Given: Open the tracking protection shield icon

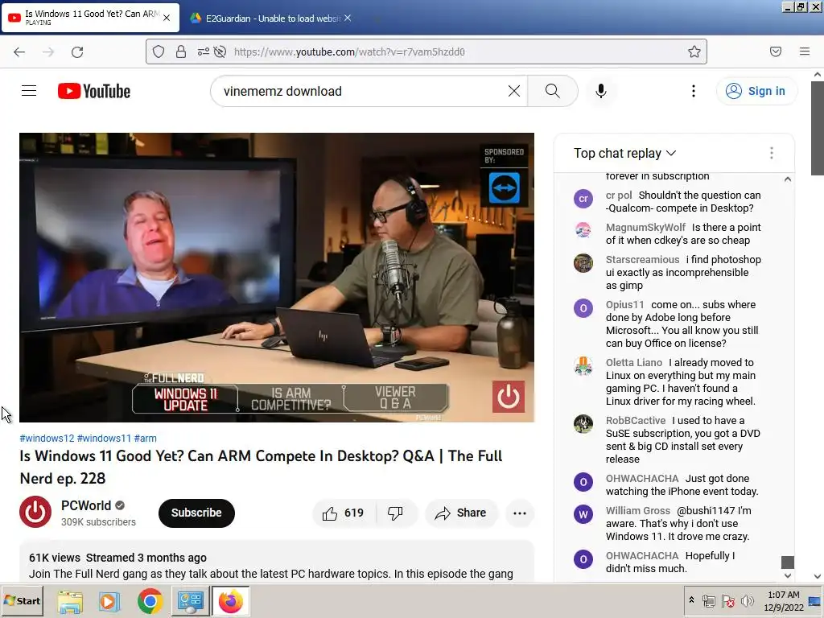Looking at the screenshot, I should click(x=159, y=51).
